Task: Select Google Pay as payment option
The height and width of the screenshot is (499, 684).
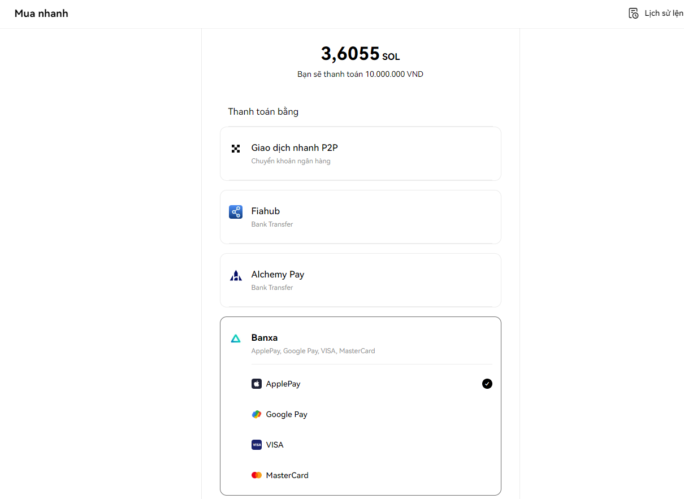Action: point(287,414)
